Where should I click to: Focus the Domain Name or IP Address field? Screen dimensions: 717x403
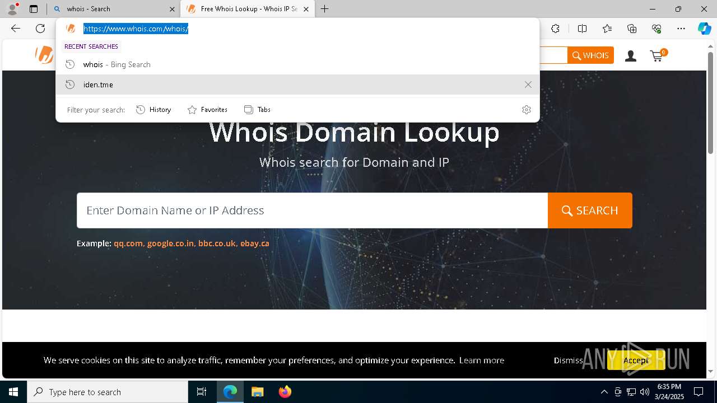click(312, 210)
